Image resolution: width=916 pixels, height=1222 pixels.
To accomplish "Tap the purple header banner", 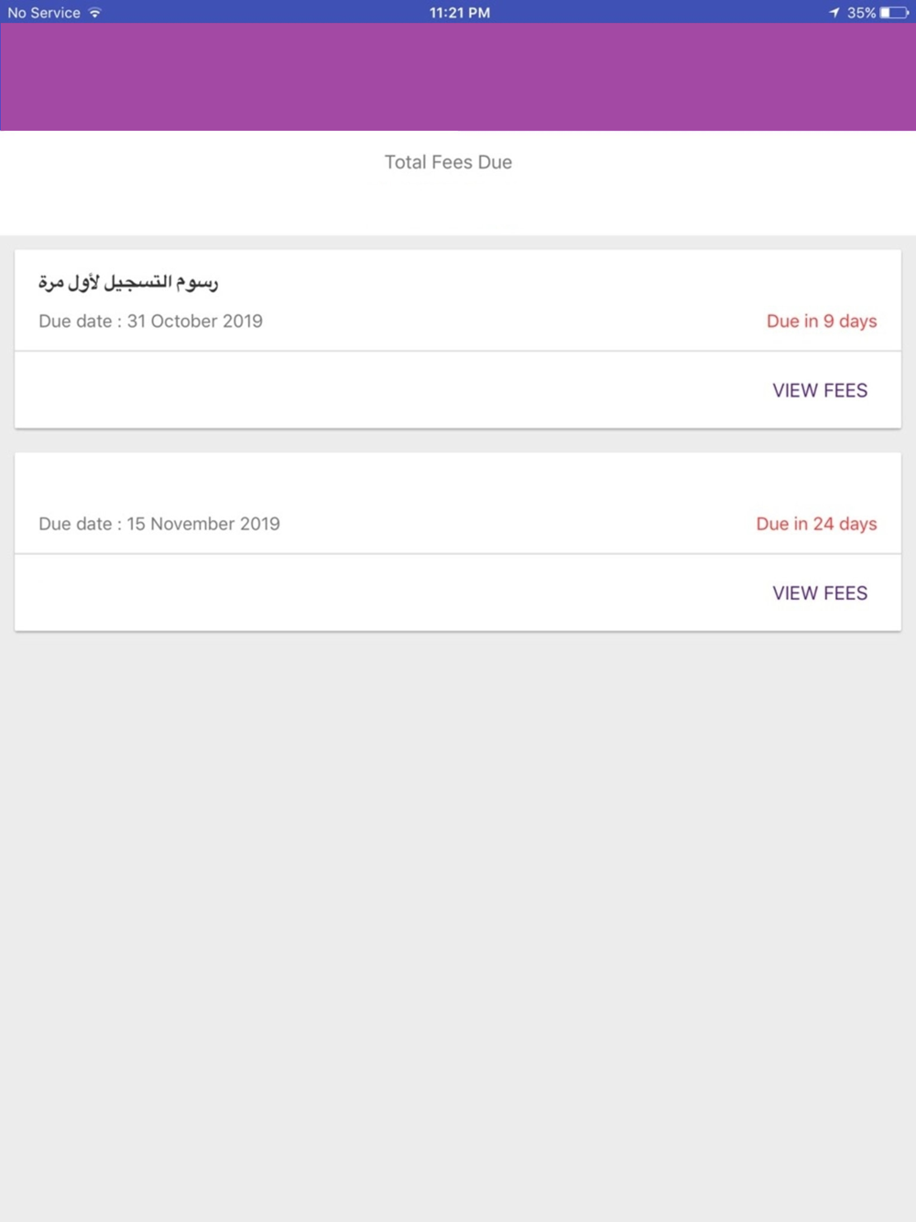I will pyautogui.click(x=458, y=77).
